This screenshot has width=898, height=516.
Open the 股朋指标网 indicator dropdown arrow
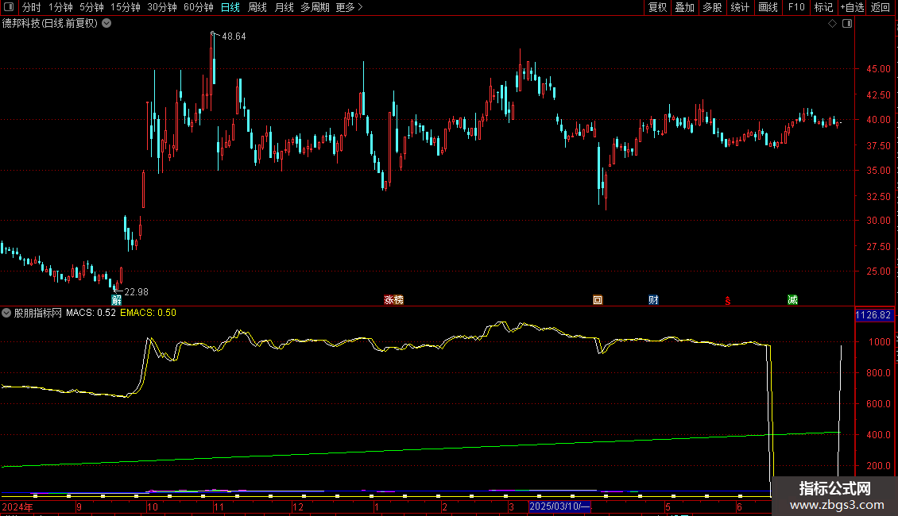click(6, 313)
